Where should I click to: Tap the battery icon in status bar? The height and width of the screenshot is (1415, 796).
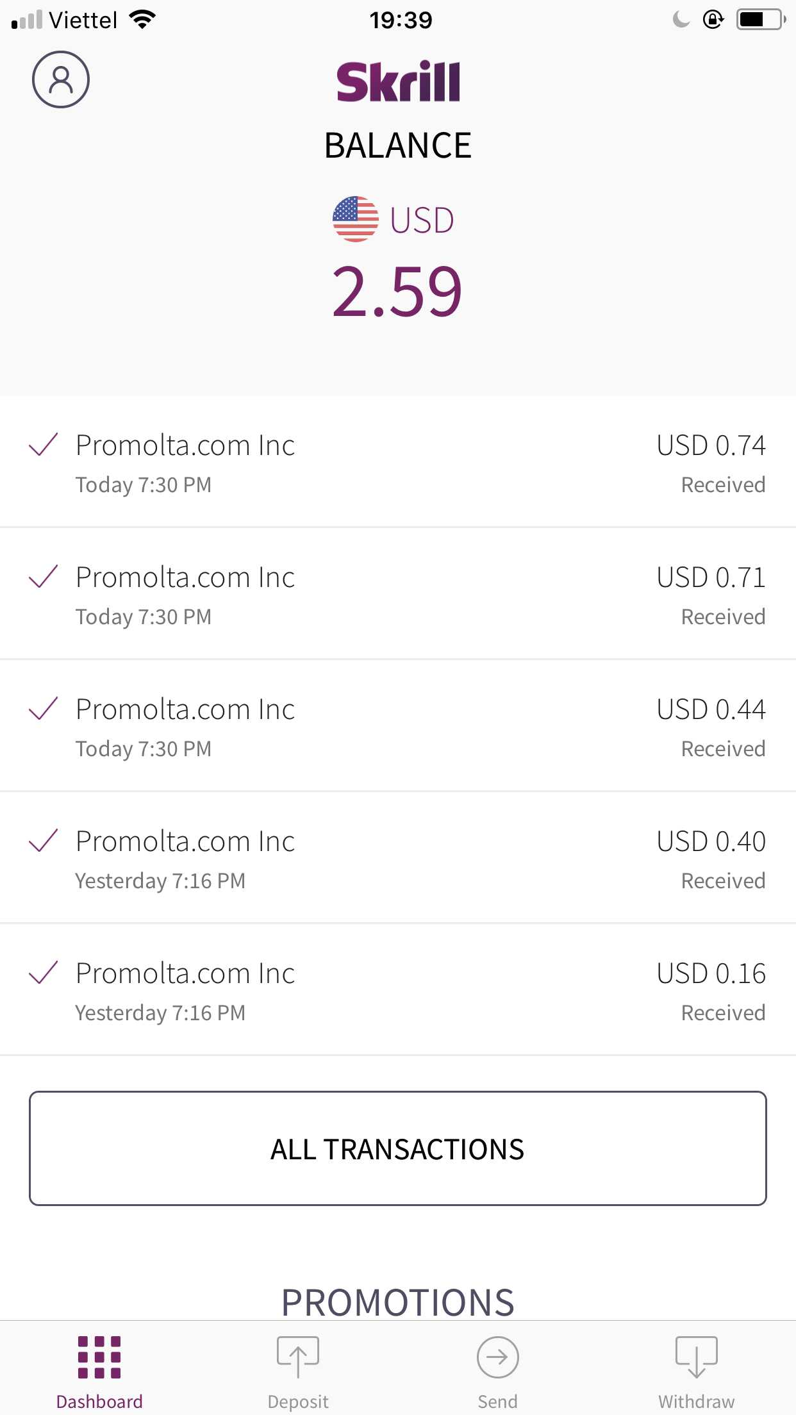760,20
